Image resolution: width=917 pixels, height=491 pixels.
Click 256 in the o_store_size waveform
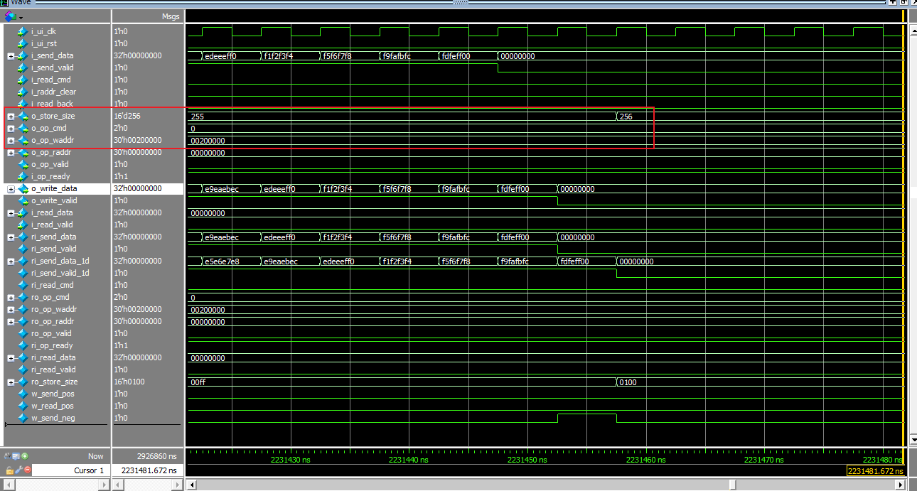coord(626,117)
